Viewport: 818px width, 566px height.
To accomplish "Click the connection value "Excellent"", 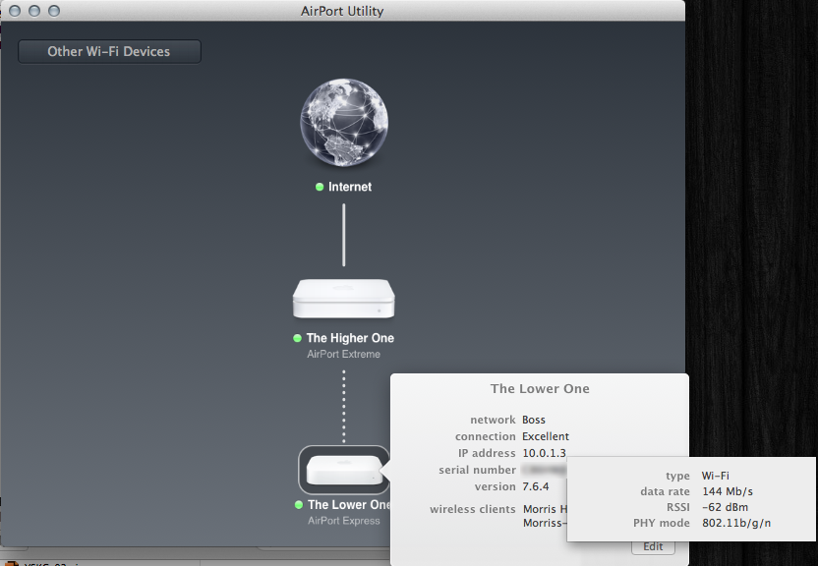I will pos(546,436).
